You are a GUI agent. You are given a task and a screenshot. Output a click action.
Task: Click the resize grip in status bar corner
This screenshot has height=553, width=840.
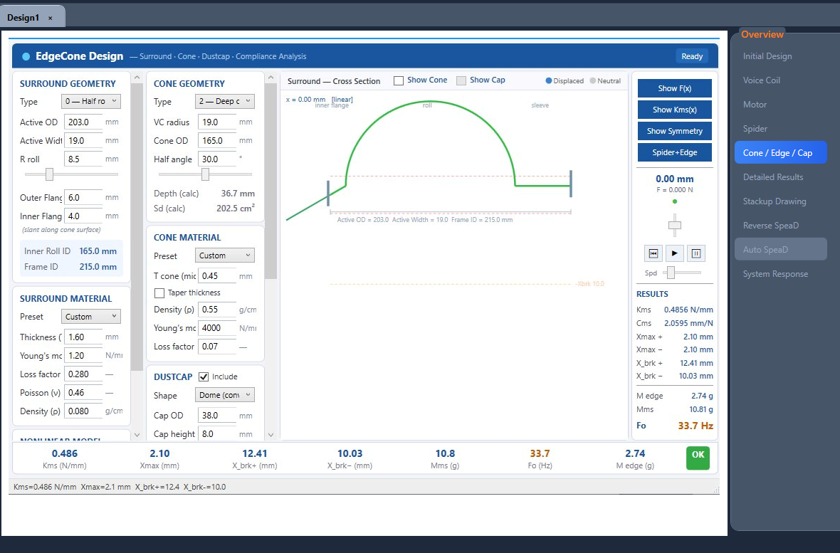pyautogui.click(x=715, y=490)
